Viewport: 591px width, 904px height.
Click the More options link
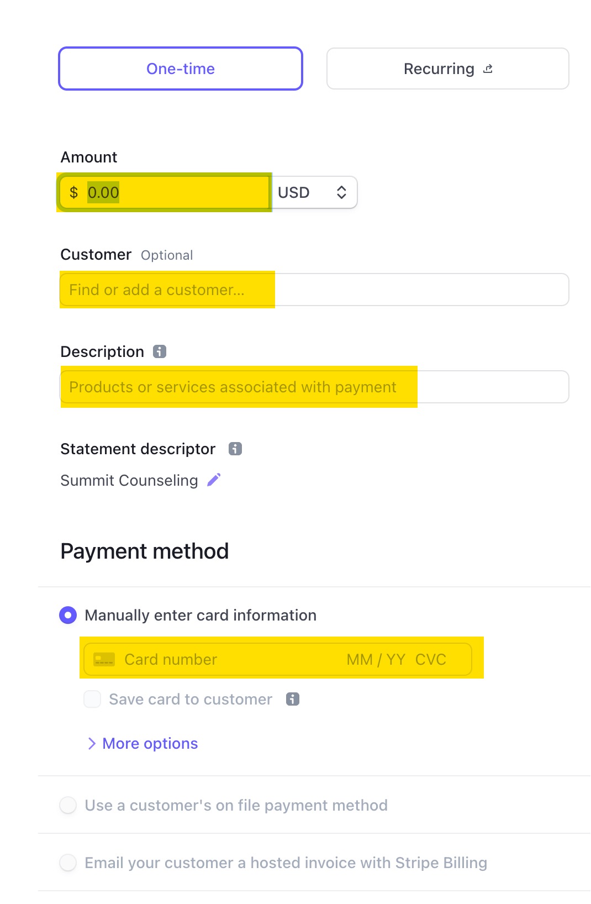[x=150, y=743]
